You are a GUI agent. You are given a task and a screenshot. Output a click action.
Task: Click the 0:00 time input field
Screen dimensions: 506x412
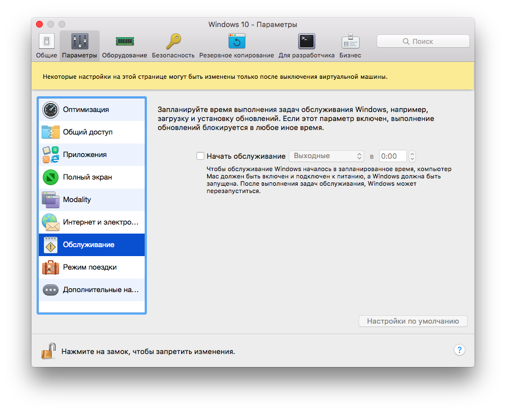pyautogui.click(x=393, y=156)
